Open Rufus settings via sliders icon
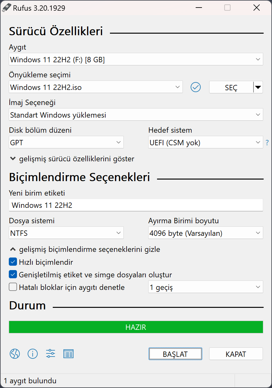This screenshot has height=388, width=272. [x=50, y=354]
